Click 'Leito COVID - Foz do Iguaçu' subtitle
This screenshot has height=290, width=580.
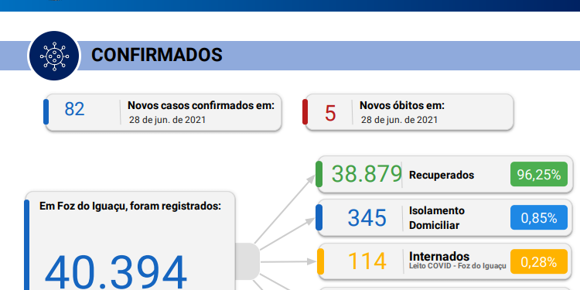point(458,265)
